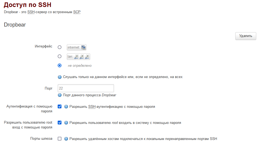Uncheck root login with password

click(60, 123)
